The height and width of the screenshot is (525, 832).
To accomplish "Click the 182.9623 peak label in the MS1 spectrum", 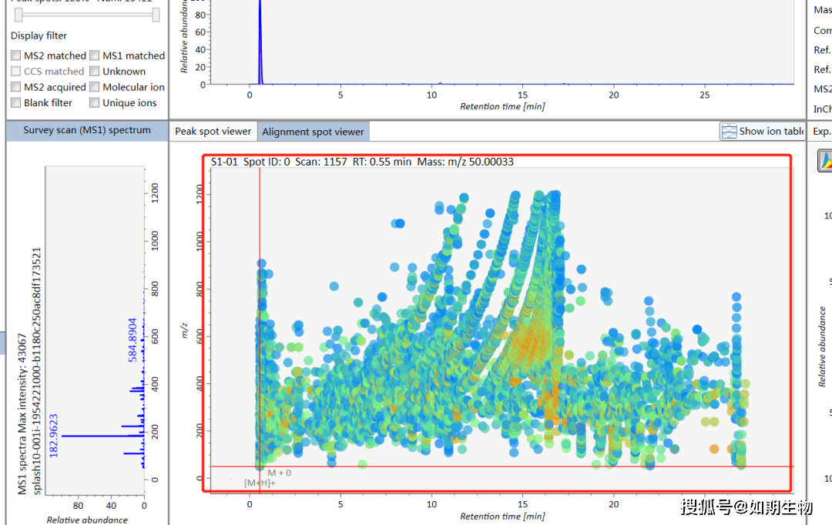I will (x=54, y=436).
